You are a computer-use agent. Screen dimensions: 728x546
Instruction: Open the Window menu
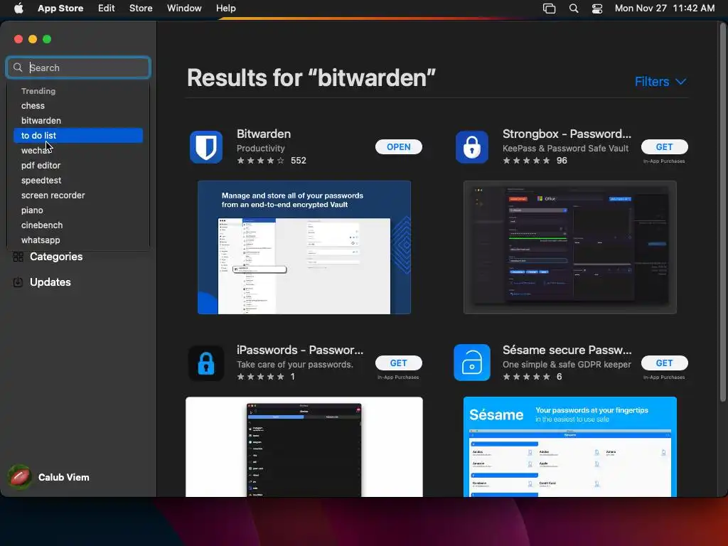point(184,8)
